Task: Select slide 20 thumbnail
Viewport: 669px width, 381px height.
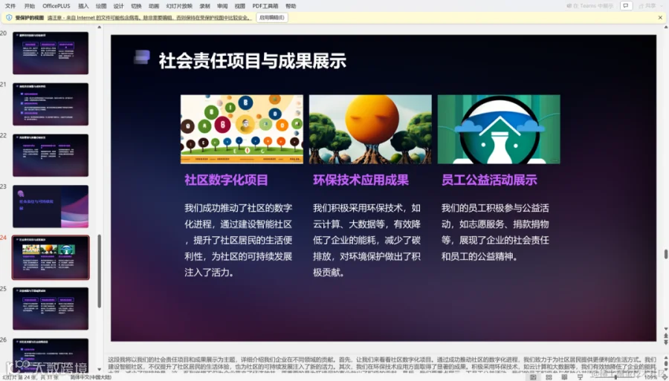Action: point(51,53)
